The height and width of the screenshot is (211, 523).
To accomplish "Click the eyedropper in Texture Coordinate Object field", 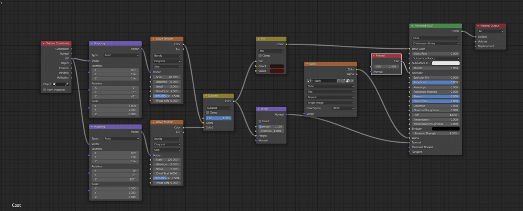I will pos(67,84).
